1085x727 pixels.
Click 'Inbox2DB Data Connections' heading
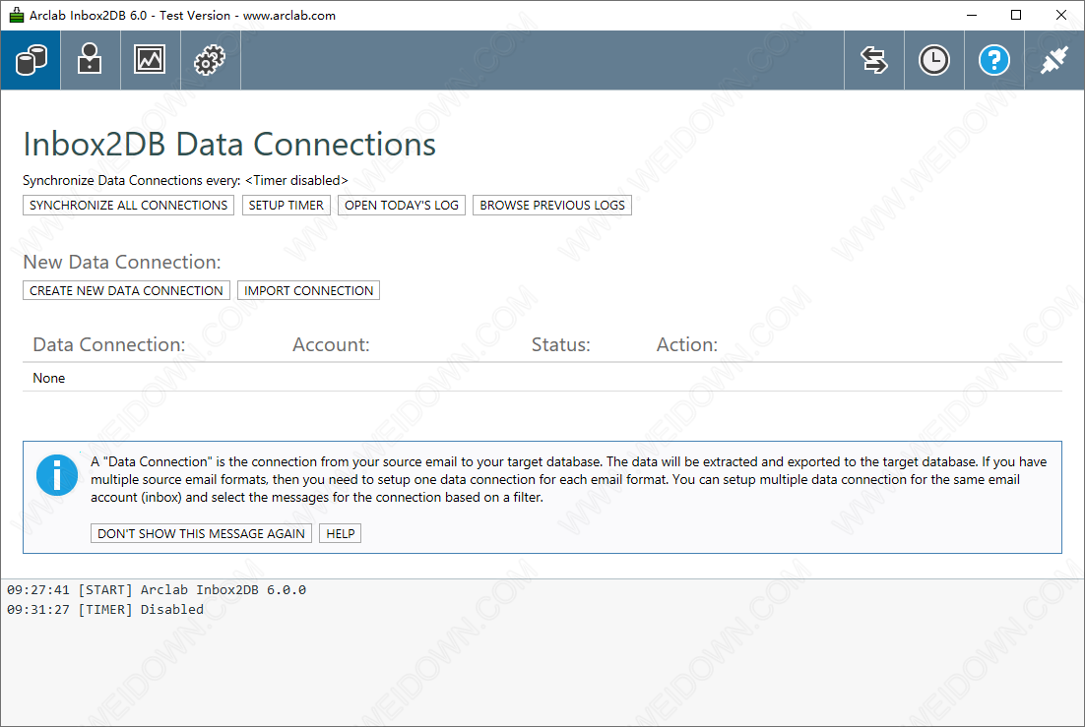point(229,145)
